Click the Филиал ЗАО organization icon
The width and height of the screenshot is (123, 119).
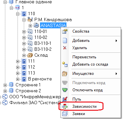(x=5, y=103)
